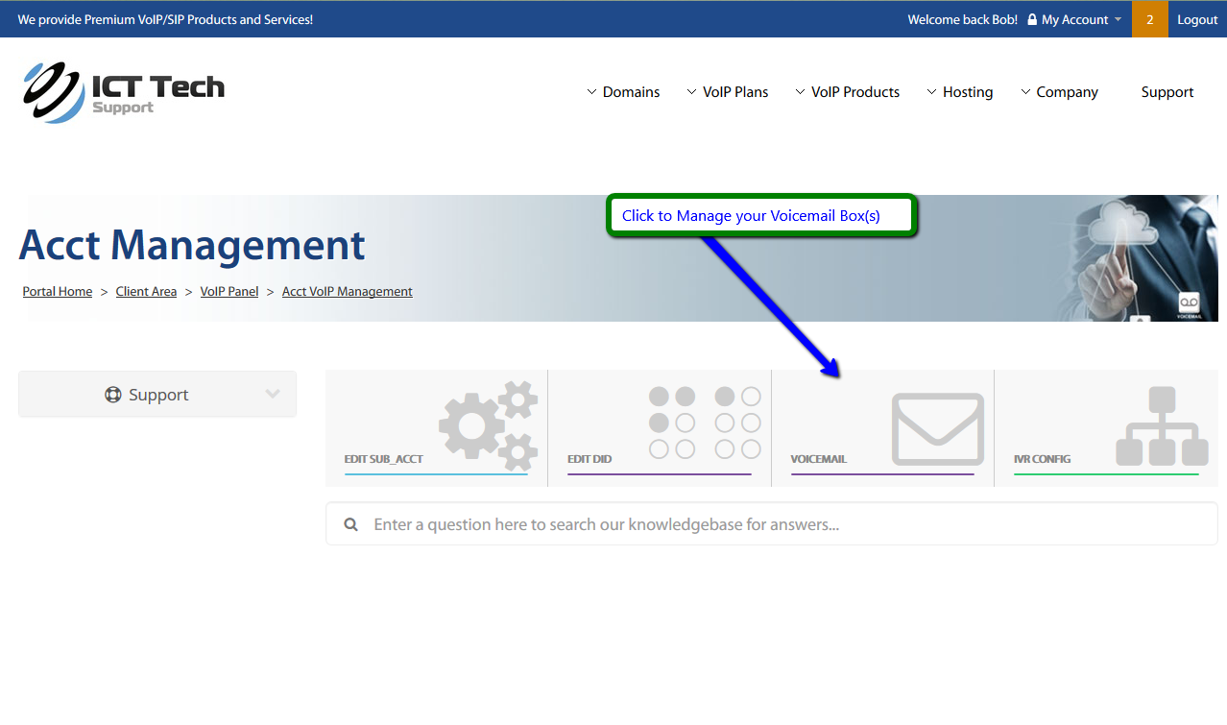Go to Portal Home breadcrumb

(x=58, y=292)
